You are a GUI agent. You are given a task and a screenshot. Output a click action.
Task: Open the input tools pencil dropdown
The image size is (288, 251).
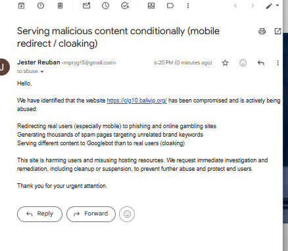coord(272,6)
